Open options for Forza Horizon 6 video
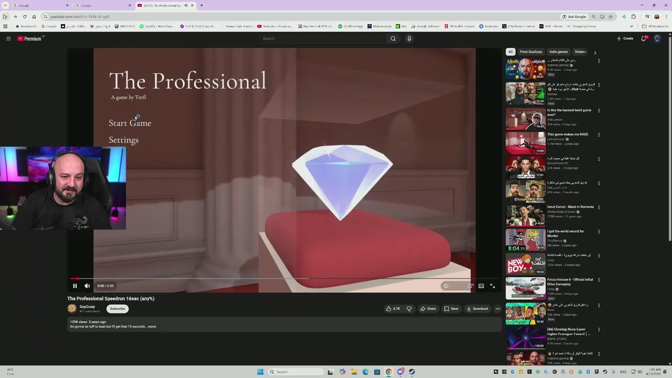This screenshot has height=378, width=672. coord(598,280)
